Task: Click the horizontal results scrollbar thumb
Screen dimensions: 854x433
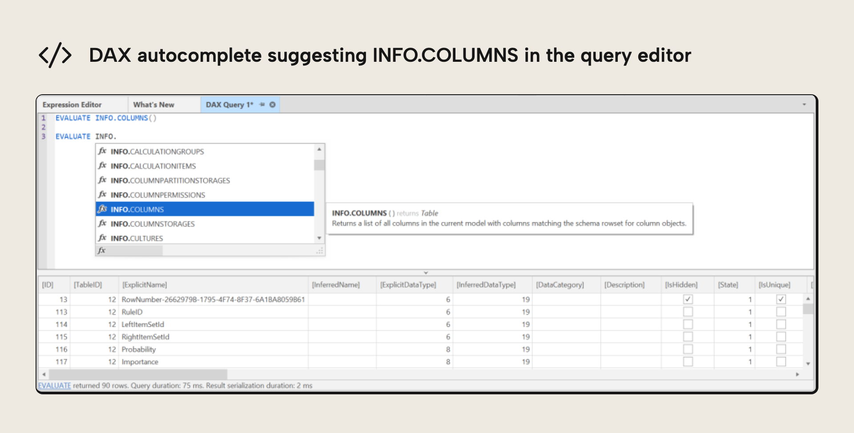Action: 138,374
